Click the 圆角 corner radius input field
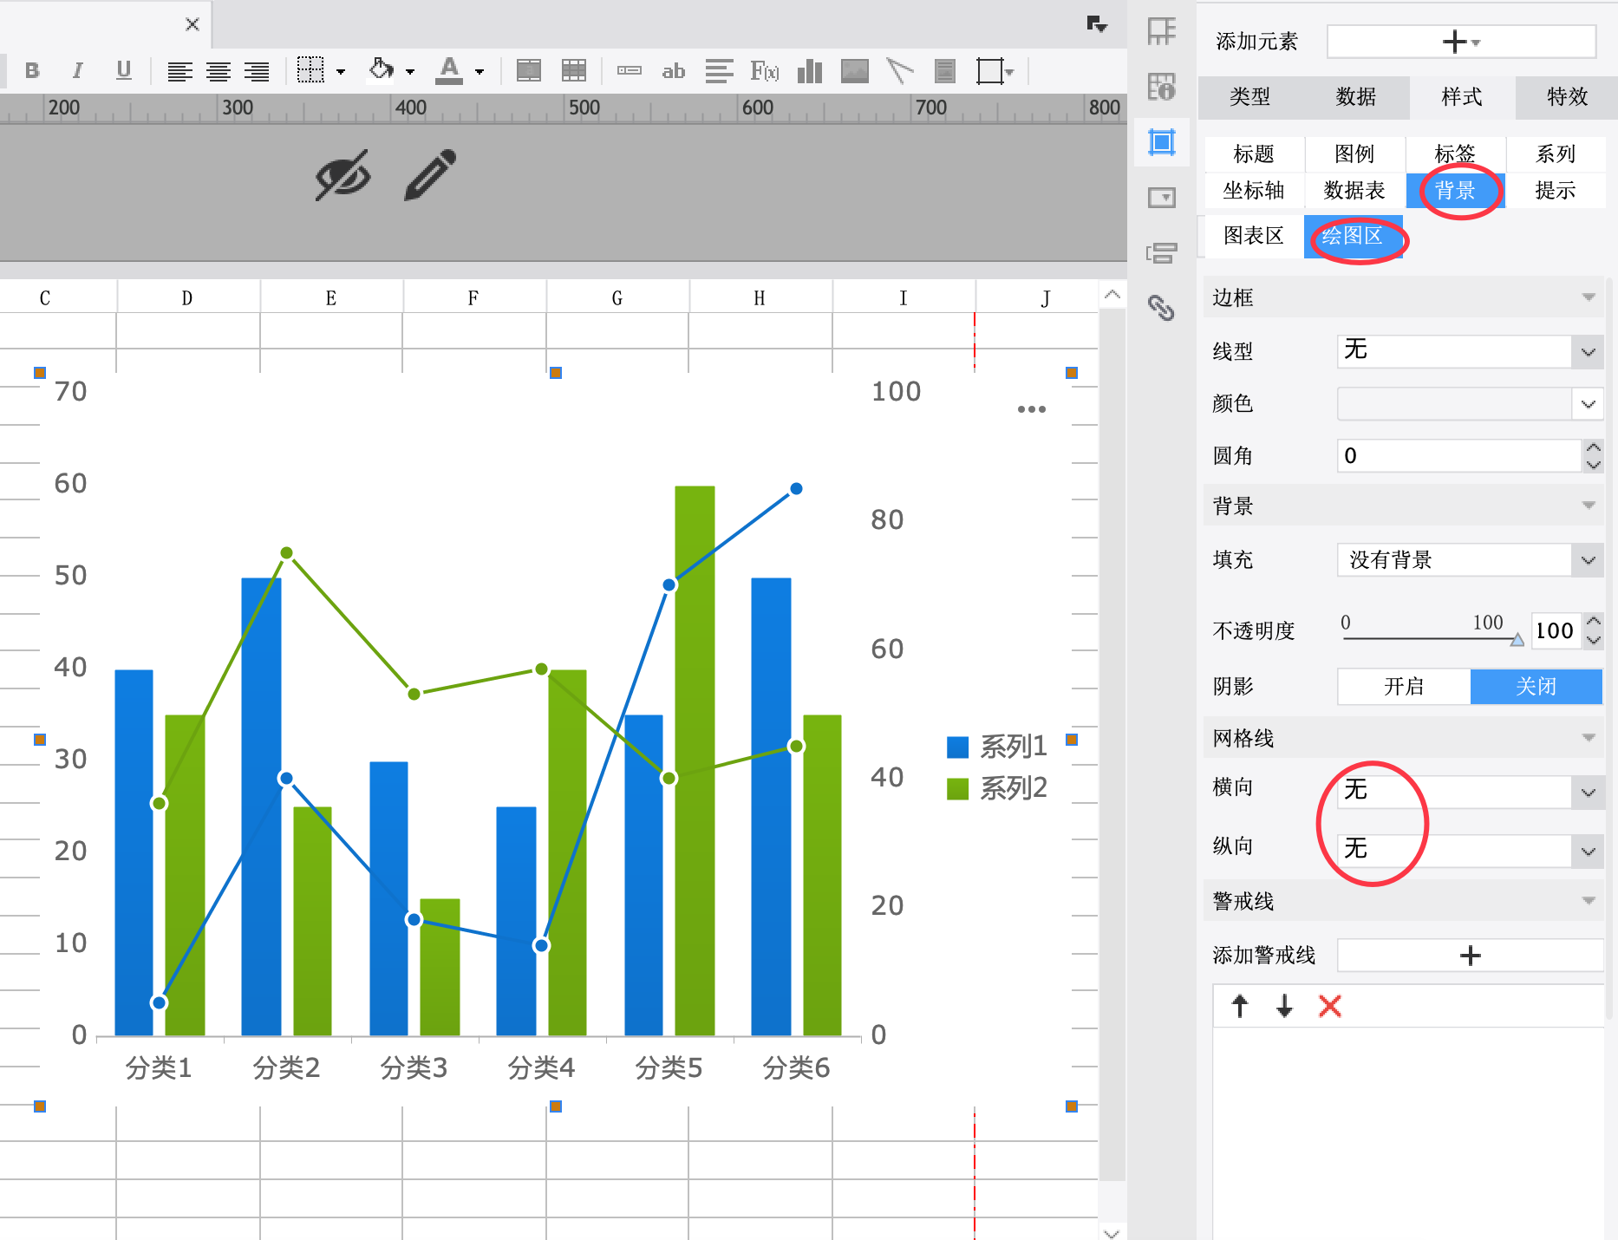Viewport: 1618px width, 1240px height. pyautogui.click(x=1458, y=456)
